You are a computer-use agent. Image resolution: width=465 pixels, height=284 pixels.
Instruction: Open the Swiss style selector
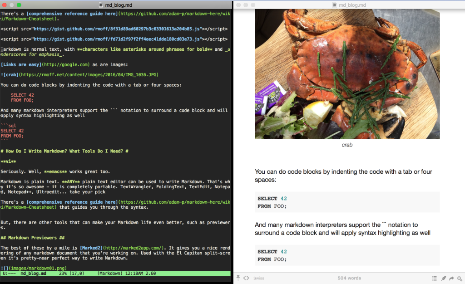pyautogui.click(x=258, y=278)
